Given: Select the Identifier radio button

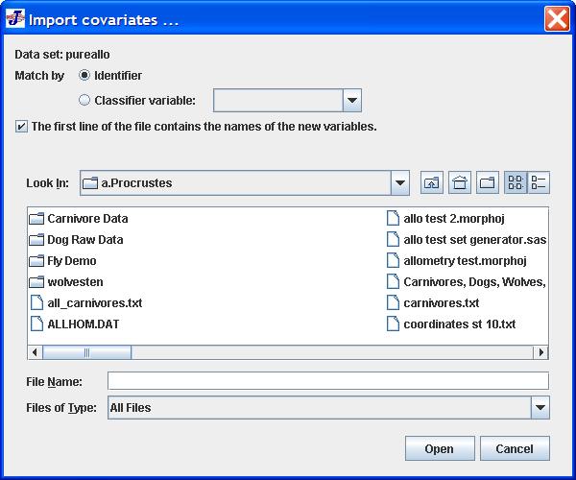Looking at the screenshot, I should (84, 75).
